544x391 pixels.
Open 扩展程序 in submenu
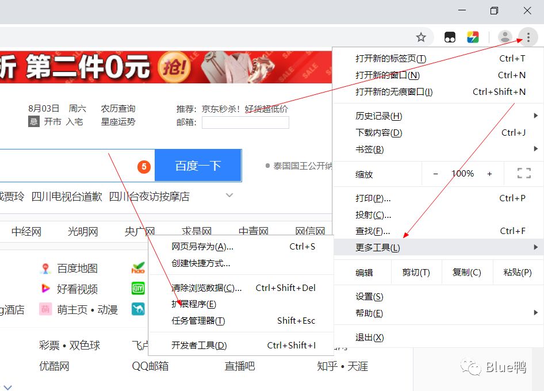pyautogui.click(x=241, y=304)
